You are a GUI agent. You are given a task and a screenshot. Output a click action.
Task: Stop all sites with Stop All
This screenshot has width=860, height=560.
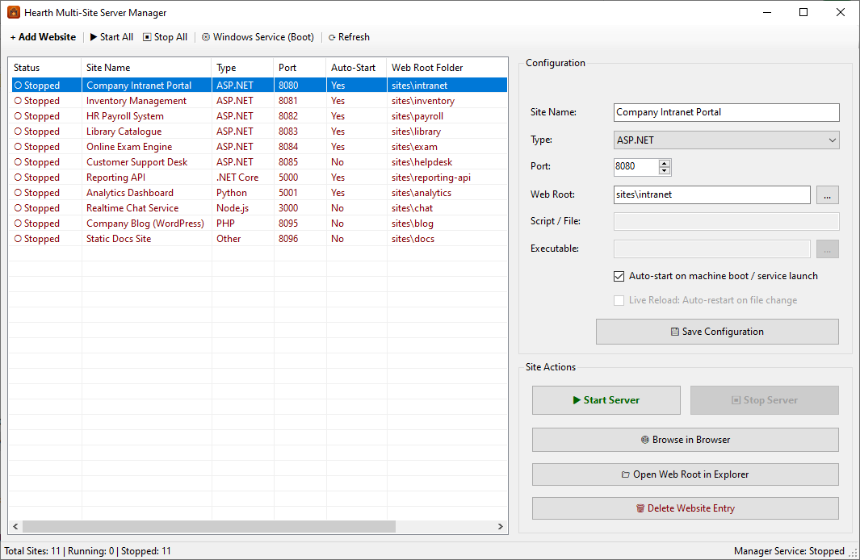165,36
